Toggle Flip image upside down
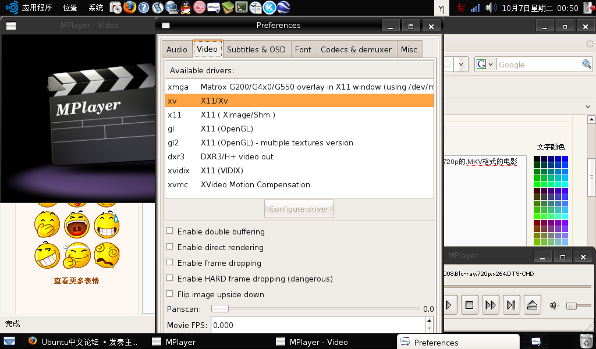The height and width of the screenshot is (349, 596). point(170,294)
